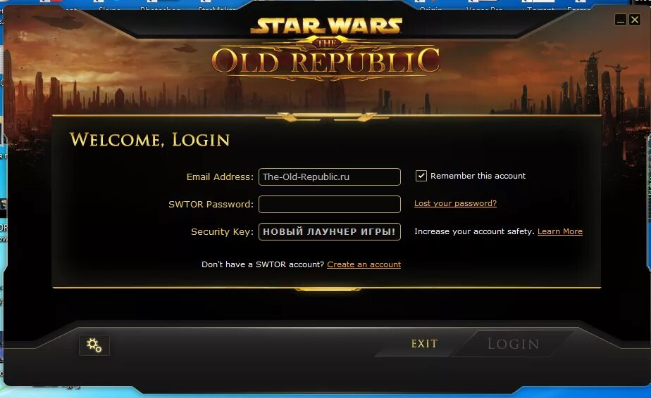Focus the Email Address input field

[329, 176]
